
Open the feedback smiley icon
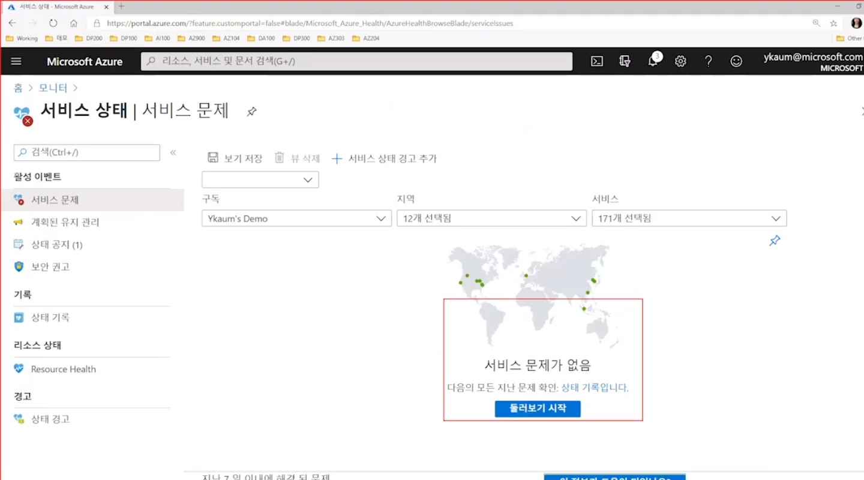click(736, 61)
